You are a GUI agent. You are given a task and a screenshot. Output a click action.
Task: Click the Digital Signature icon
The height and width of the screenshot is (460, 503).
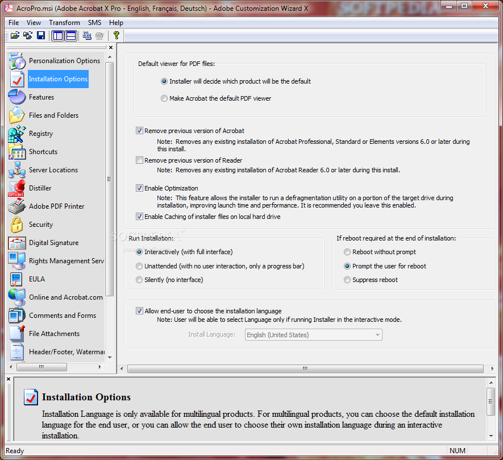click(x=17, y=243)
